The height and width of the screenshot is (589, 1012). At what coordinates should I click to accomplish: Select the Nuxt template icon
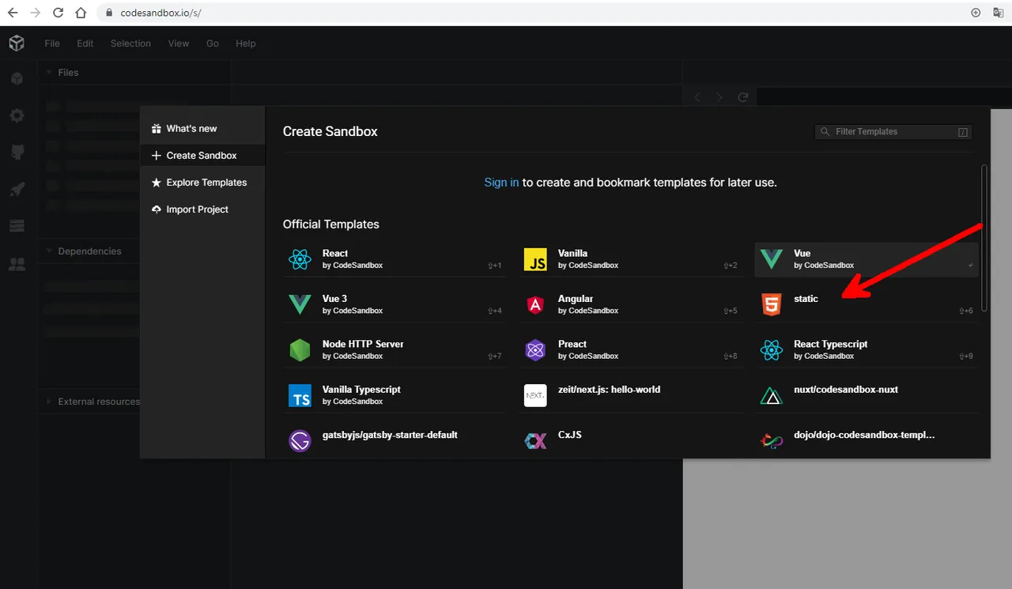click(771, 395)
